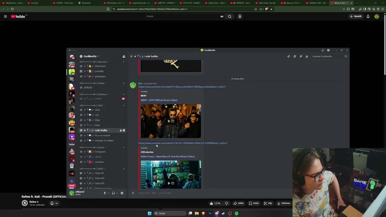The width and height of the screenshot is (386, 217).
Task: Mute microphone in Discord user panel
Action: tap(105, 193)
